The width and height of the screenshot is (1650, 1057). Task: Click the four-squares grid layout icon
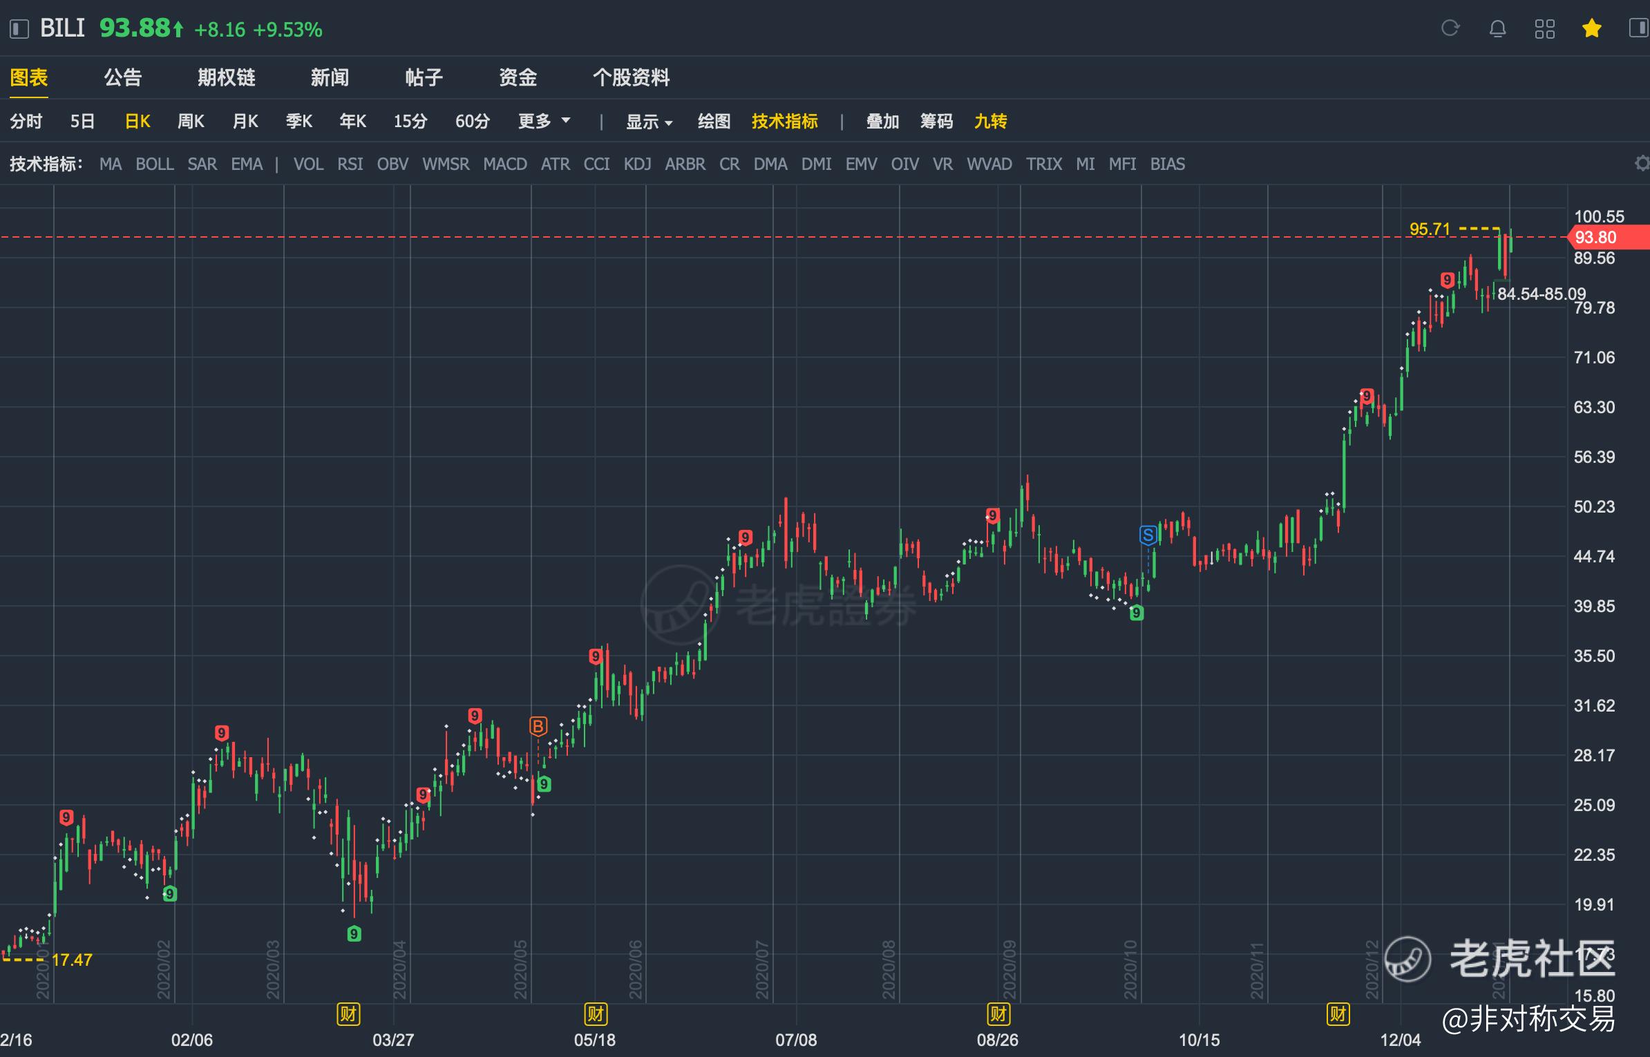(1544, 28)
